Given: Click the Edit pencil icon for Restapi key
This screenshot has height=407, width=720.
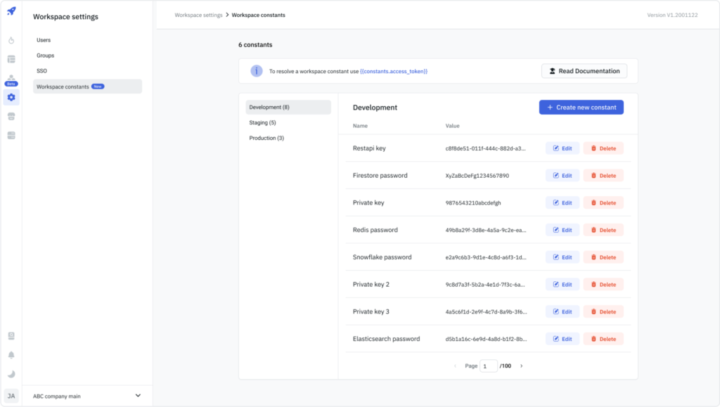Looking at the screenshot, I should (x=555, y=148).
